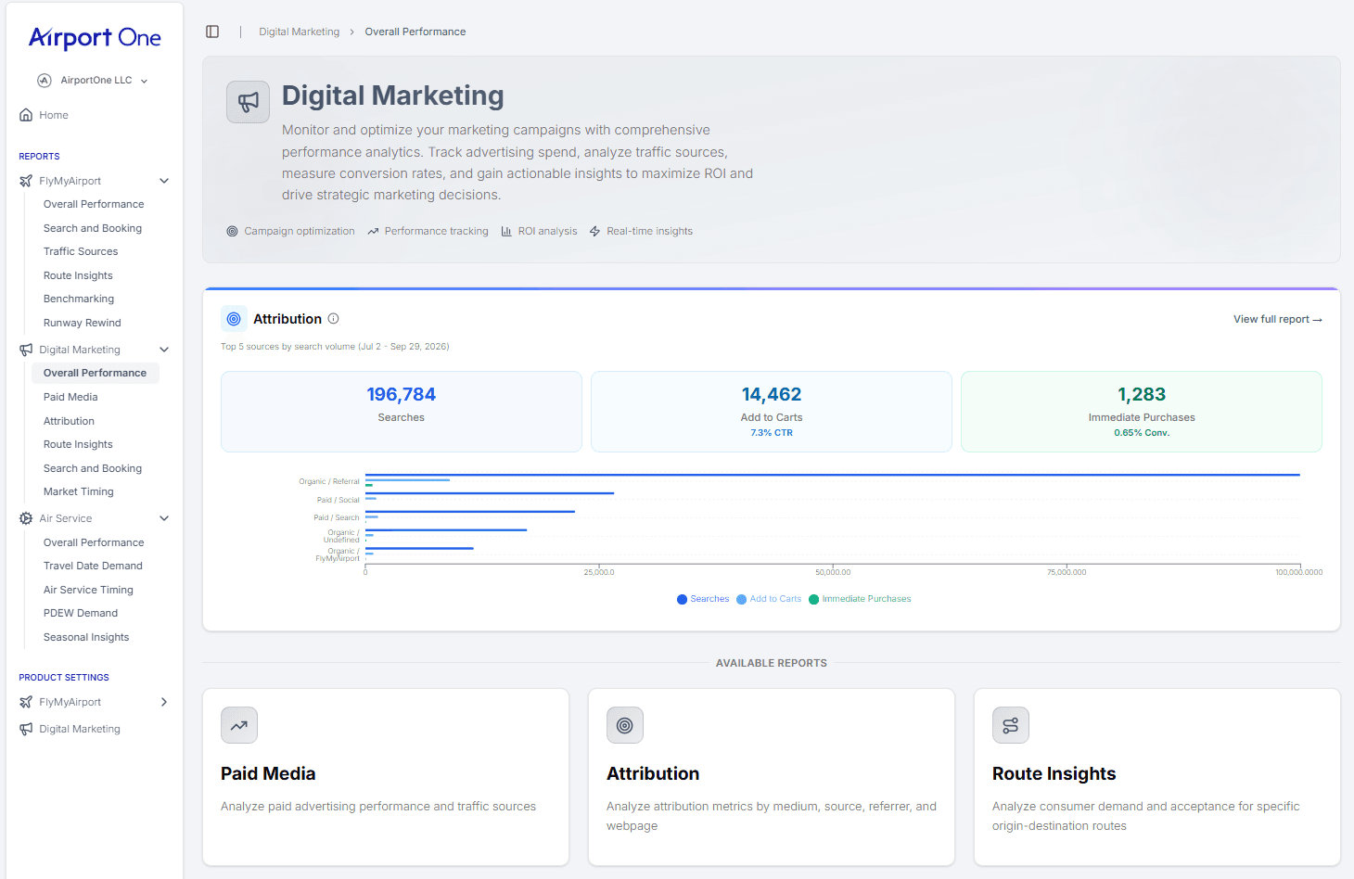This screenshot has height=879, width=1354.
Task: Click the green Immediate Purchases legend dot
Action: pos(814,599)
